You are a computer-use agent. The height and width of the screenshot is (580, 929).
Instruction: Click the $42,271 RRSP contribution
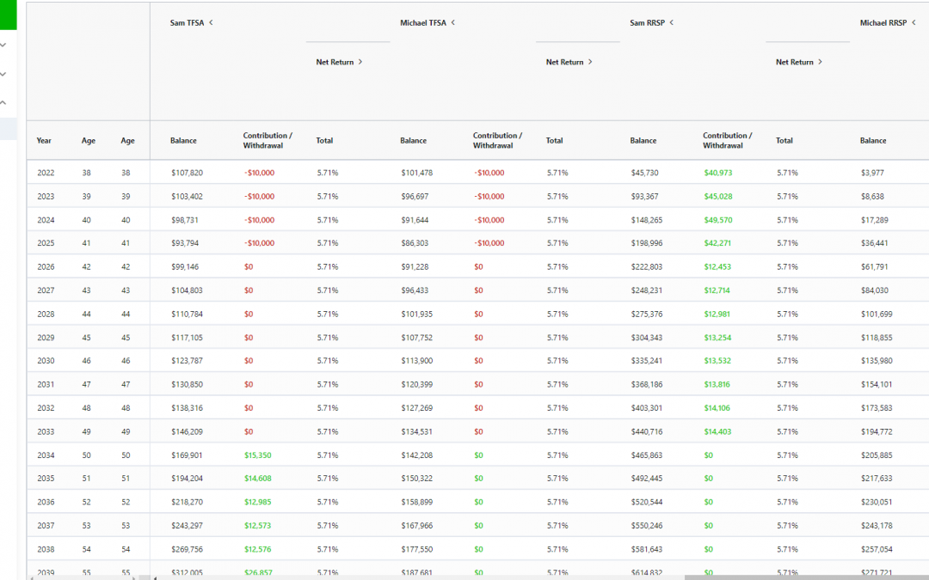click(x=718, y=242)
